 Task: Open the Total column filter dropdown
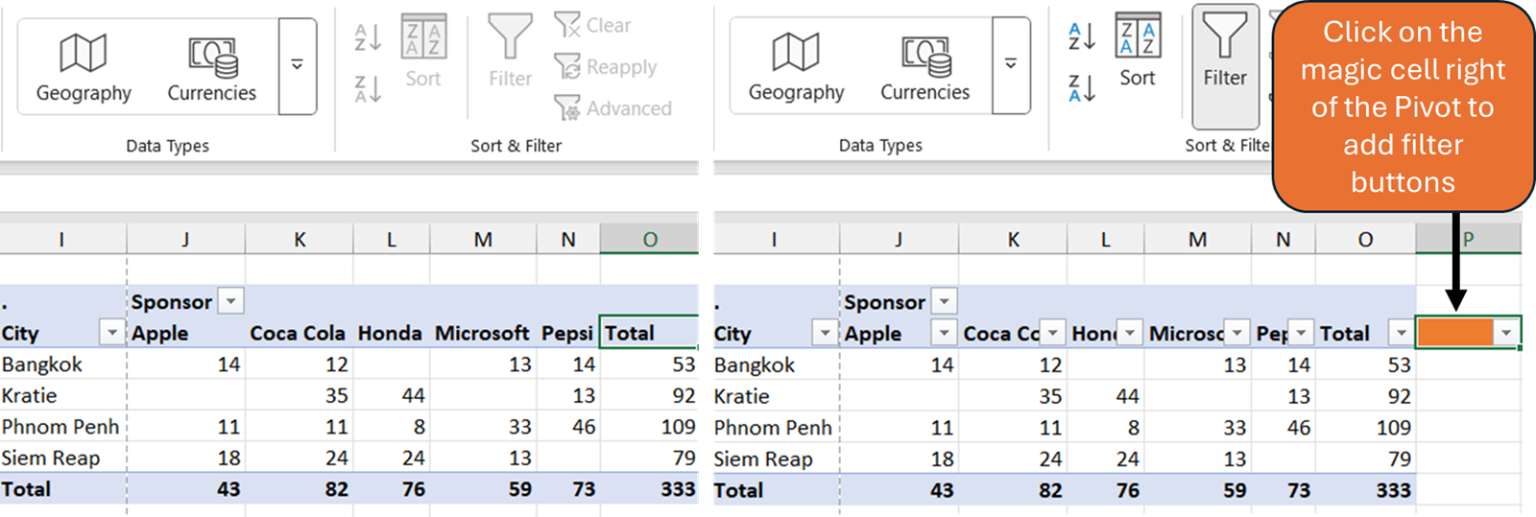tap(1402, 333)
